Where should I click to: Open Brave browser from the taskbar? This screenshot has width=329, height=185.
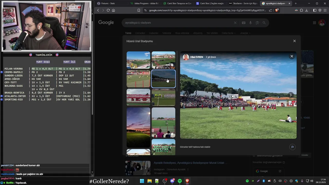[x=187, y=181]
